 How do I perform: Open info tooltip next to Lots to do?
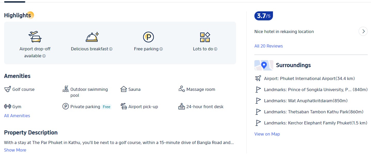tap(216, 49)
